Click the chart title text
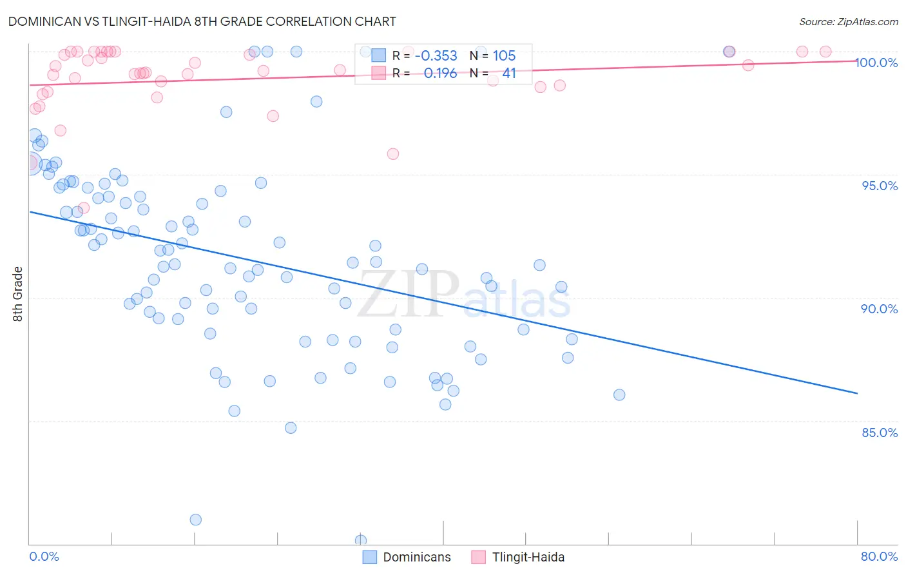This screenshot has height=575, width=906. [202, 21]
